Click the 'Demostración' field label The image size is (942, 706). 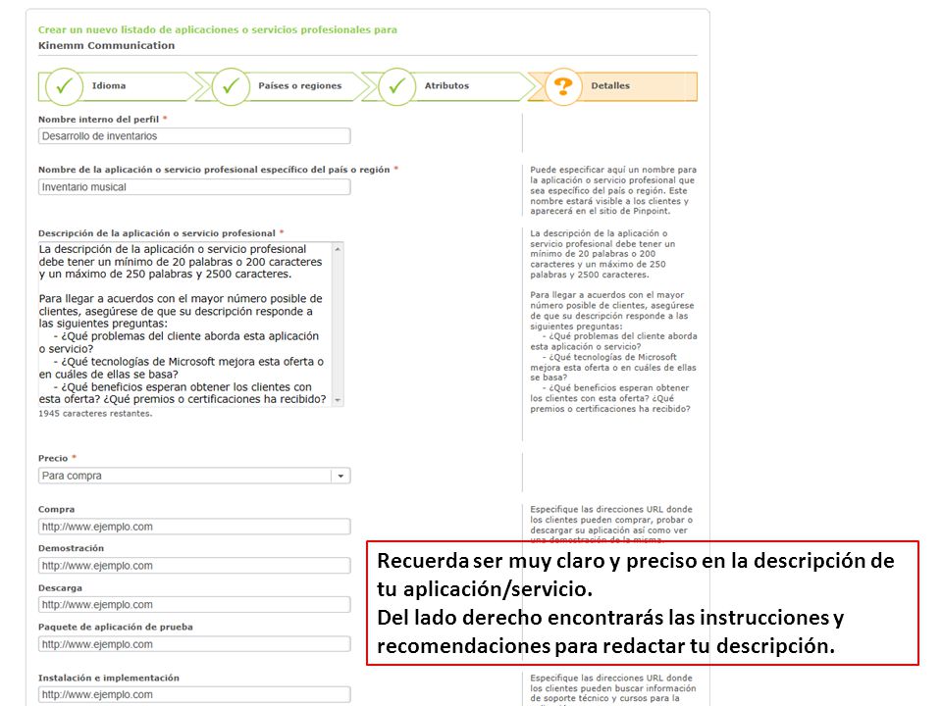pyautogui.click(x=71, y=548)
